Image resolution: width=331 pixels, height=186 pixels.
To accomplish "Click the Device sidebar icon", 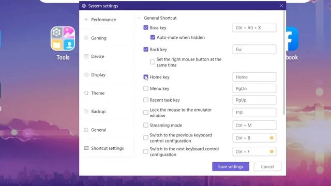I will point(86,56).
